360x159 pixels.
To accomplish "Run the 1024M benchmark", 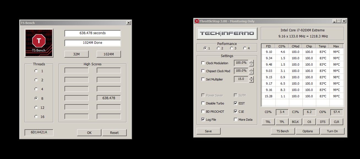I will tap(109, 54).
